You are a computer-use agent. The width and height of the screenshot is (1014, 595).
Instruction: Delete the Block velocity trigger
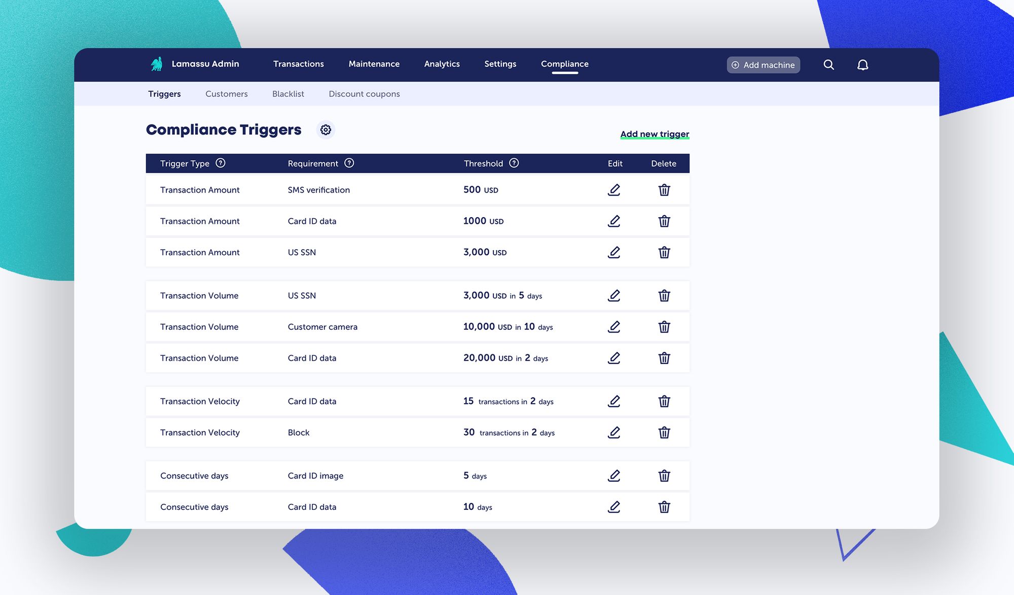(x=664, y=432)
